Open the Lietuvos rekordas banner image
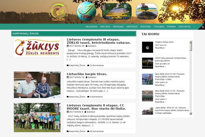 pyautogui.click(x=147, y=11)
